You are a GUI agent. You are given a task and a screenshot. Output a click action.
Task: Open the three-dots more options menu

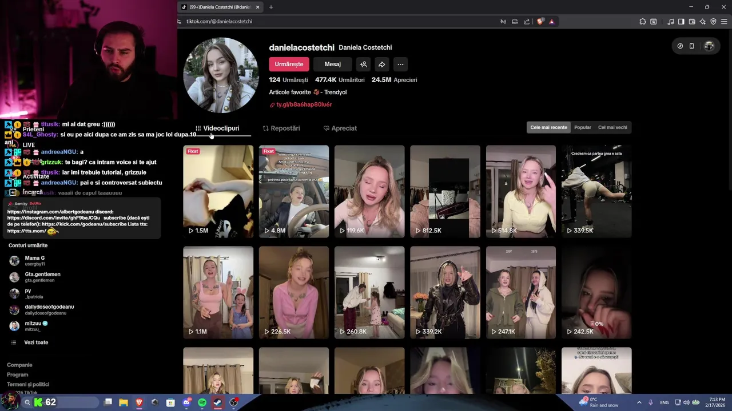pyautogui.click(x=400, y=65)
